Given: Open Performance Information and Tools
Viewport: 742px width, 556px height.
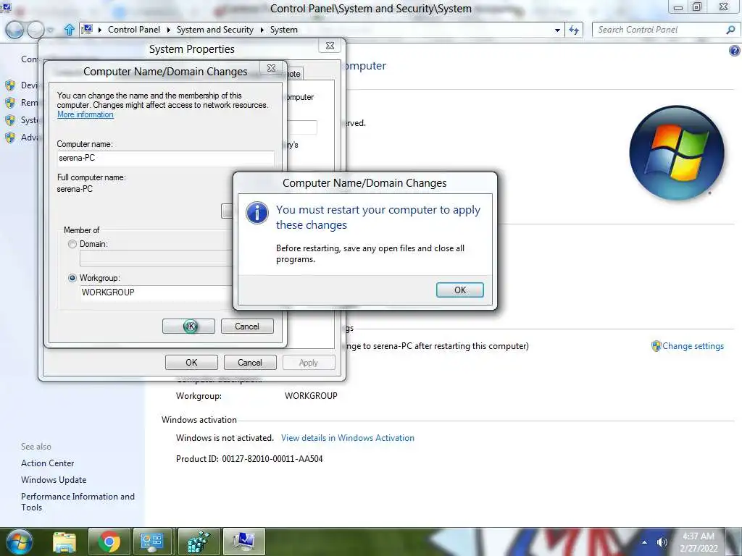Looking at the screenshot, I should (x=78, y=502).
